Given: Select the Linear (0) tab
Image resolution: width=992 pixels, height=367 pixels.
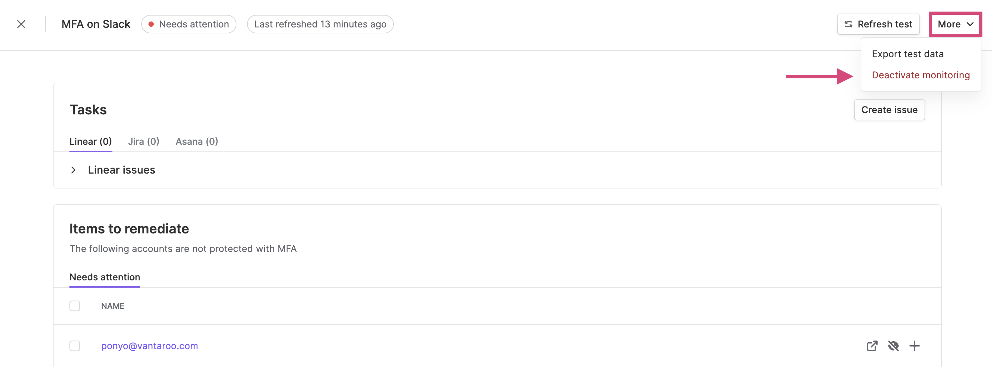Looking at the screenshot, I should 91,141.
